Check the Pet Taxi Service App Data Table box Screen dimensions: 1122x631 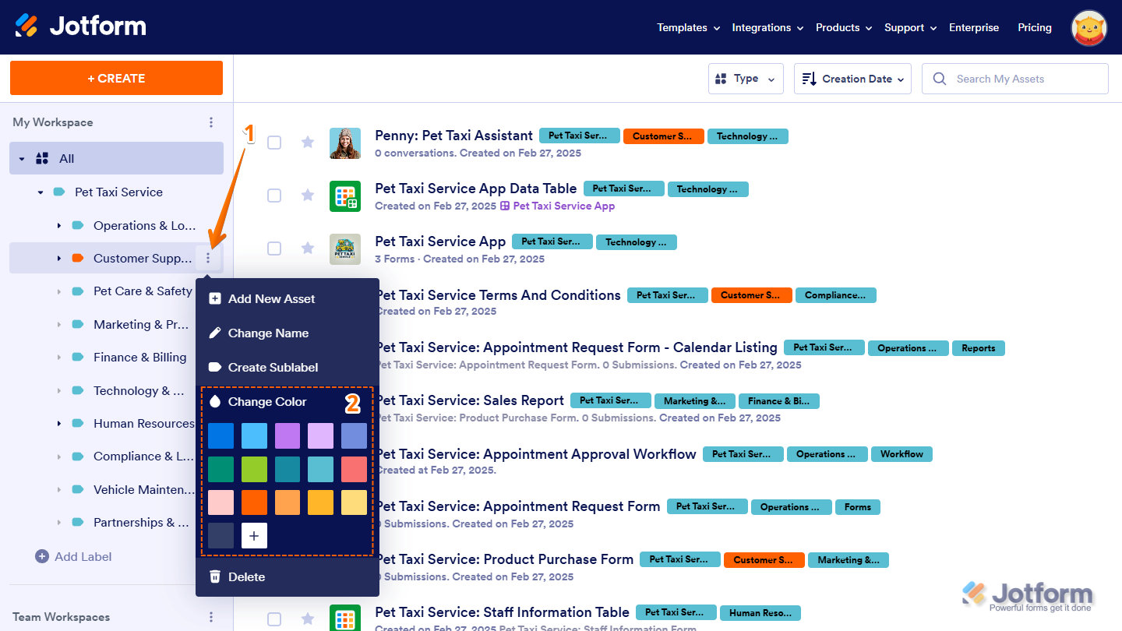[274, 196]
